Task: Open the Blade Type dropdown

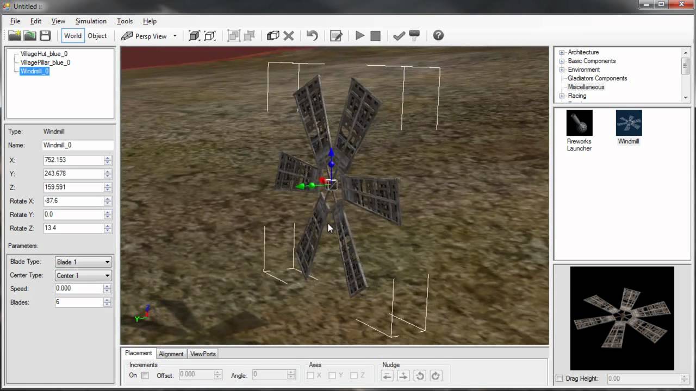Action: pos(83,262)
